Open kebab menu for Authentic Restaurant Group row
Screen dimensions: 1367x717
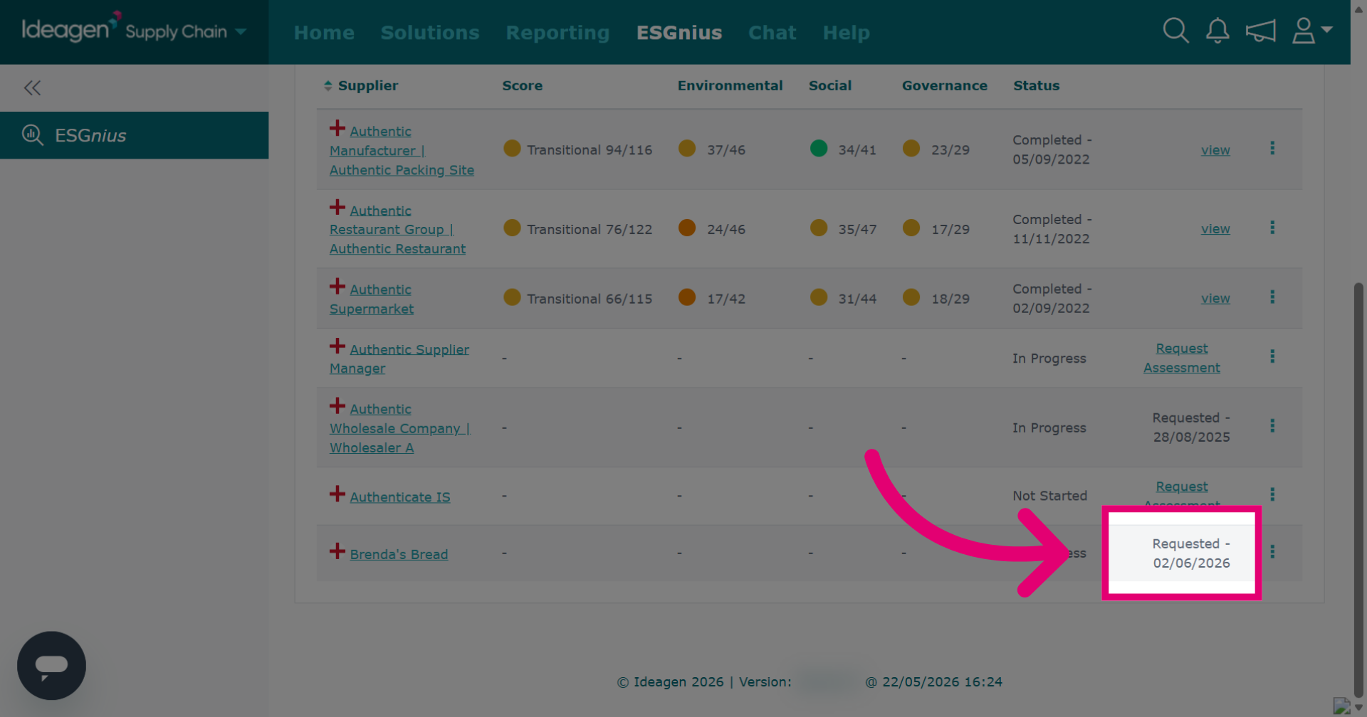tap(1272, 228)
